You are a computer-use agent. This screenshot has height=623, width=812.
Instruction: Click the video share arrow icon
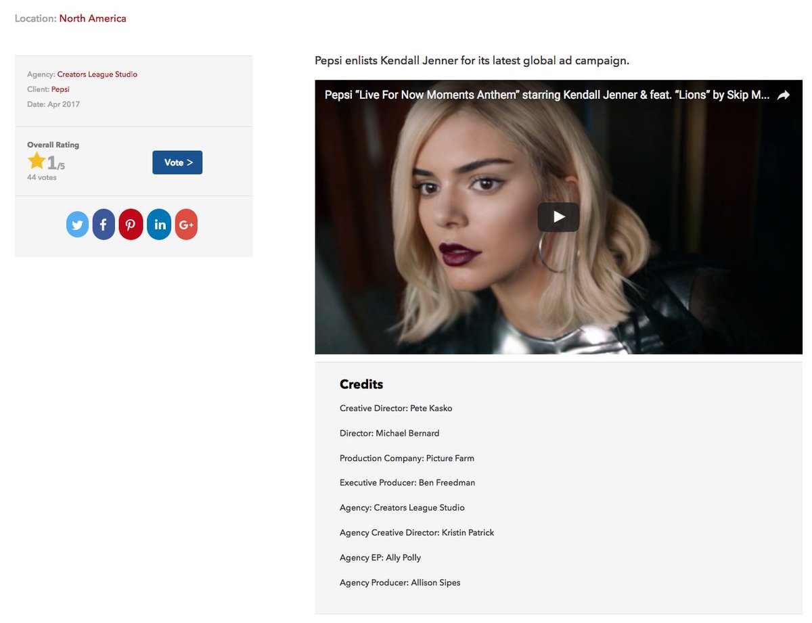coord(784,95)
